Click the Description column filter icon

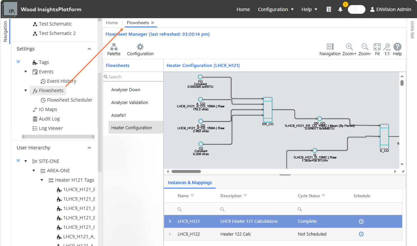245,196
